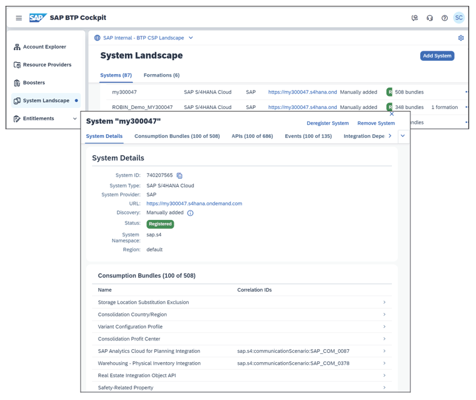Expand the SAP Internal - BTP CSP Landscape dropdown
Image resolution: width=476 pixels, height=400 pixels.
click(x=191, y=37)
